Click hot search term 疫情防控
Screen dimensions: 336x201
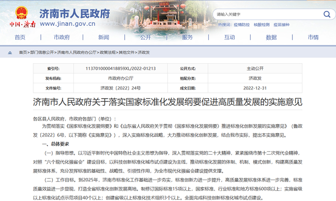point(242,25)
